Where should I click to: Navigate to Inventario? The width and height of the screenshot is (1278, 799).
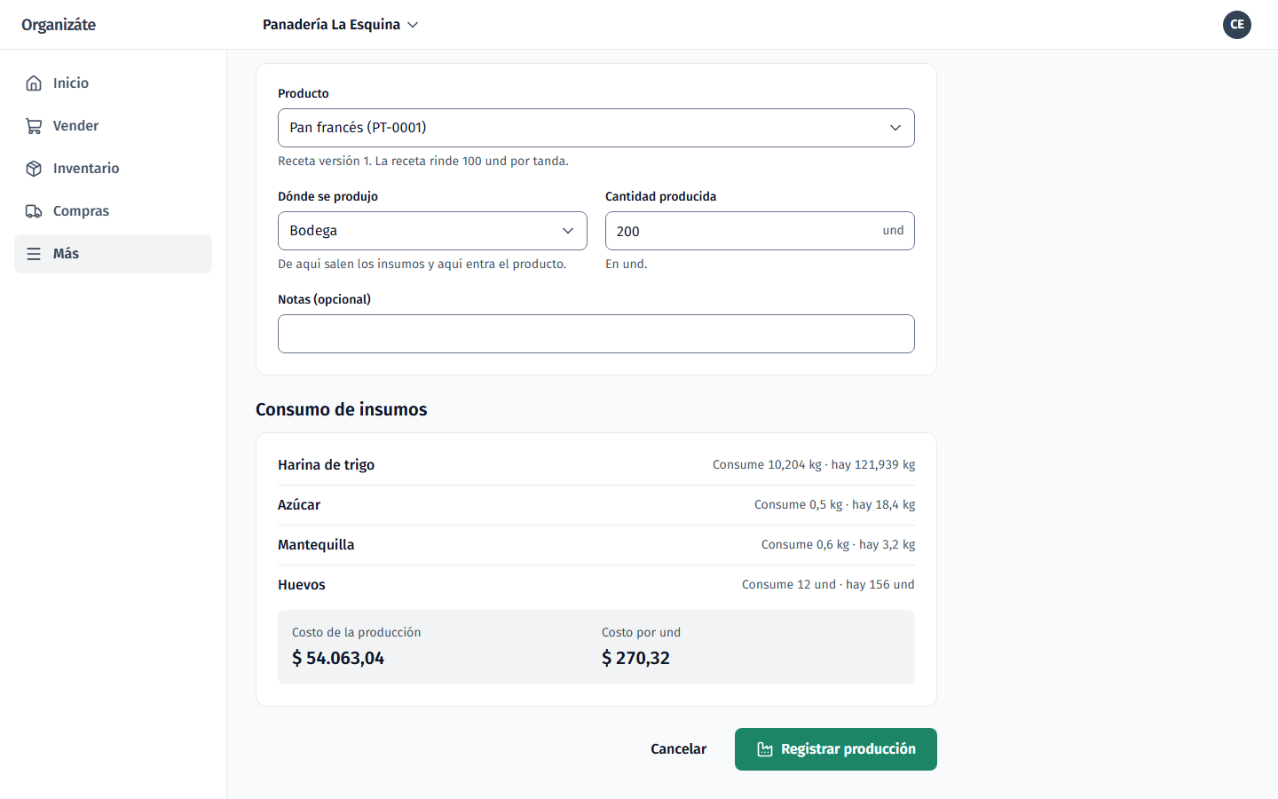(113, 169)
